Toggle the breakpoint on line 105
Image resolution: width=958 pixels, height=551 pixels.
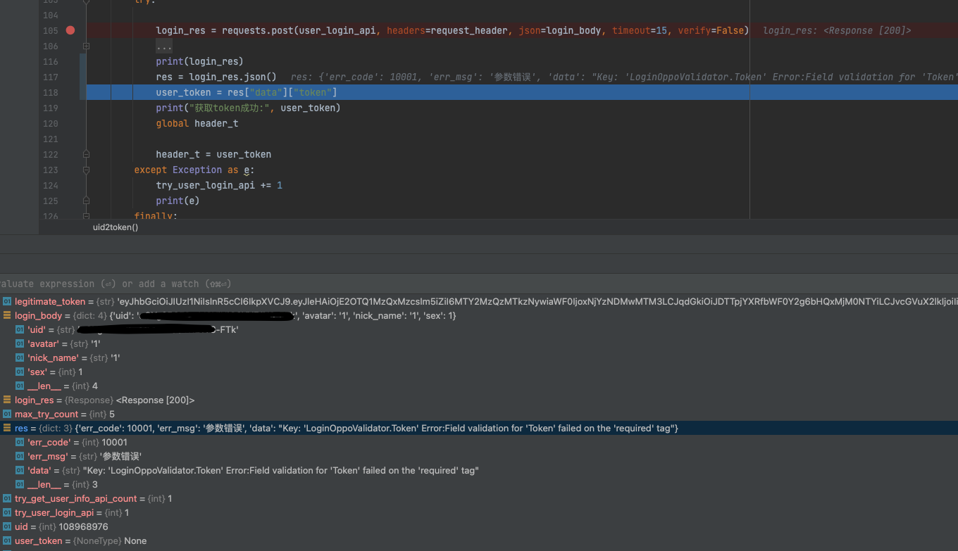click(70, 30)
